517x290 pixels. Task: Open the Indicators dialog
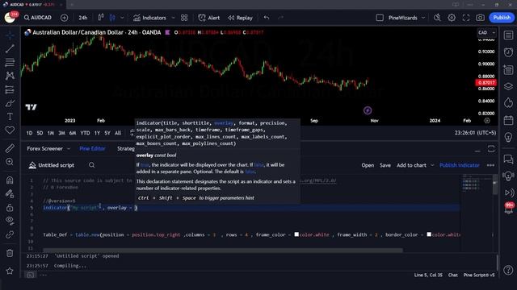click(149, 18)
